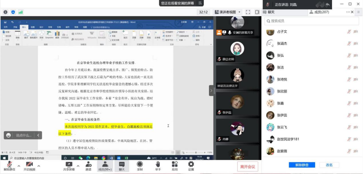The width and height of the screenshot is (363, 174).
Task: Raise hand with 举手 button
Action: [158, 166]
